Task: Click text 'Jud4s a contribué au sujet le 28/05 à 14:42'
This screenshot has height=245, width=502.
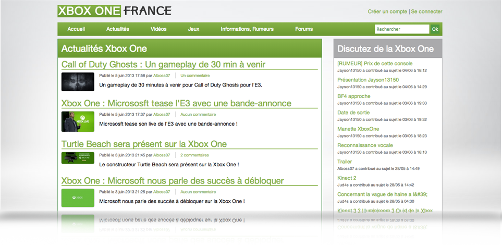Action: pos(376,185)
